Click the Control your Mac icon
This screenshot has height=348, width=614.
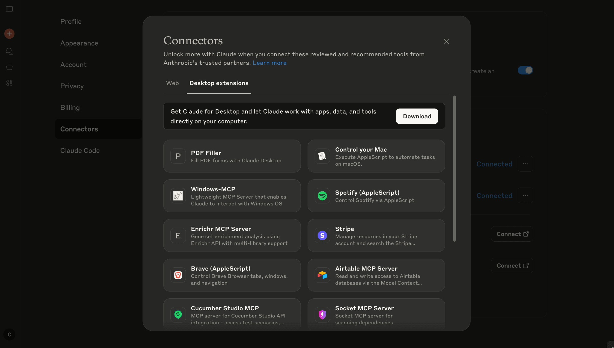[322, 156]
